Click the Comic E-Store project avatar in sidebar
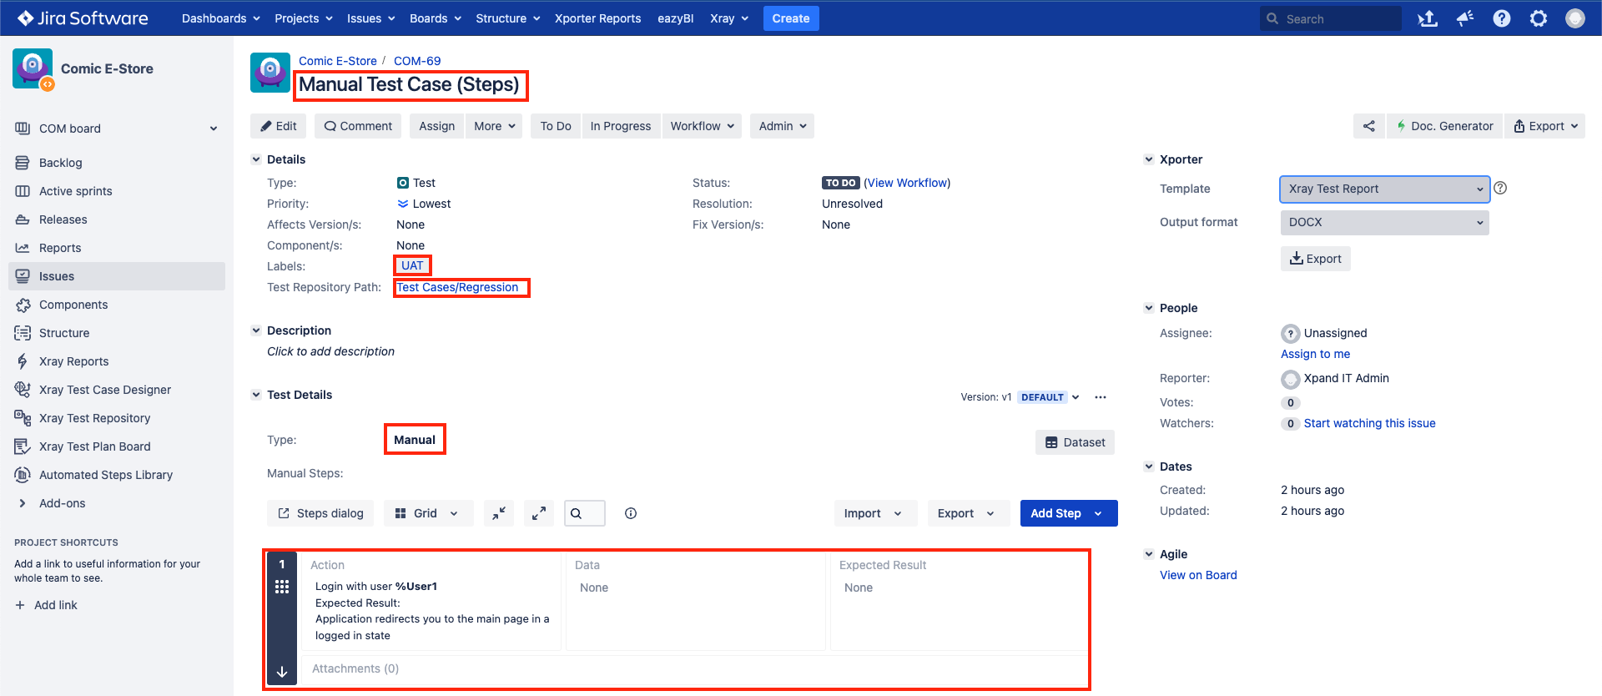The width and height of the screenshot is (1602, 696). pos(33,68)
